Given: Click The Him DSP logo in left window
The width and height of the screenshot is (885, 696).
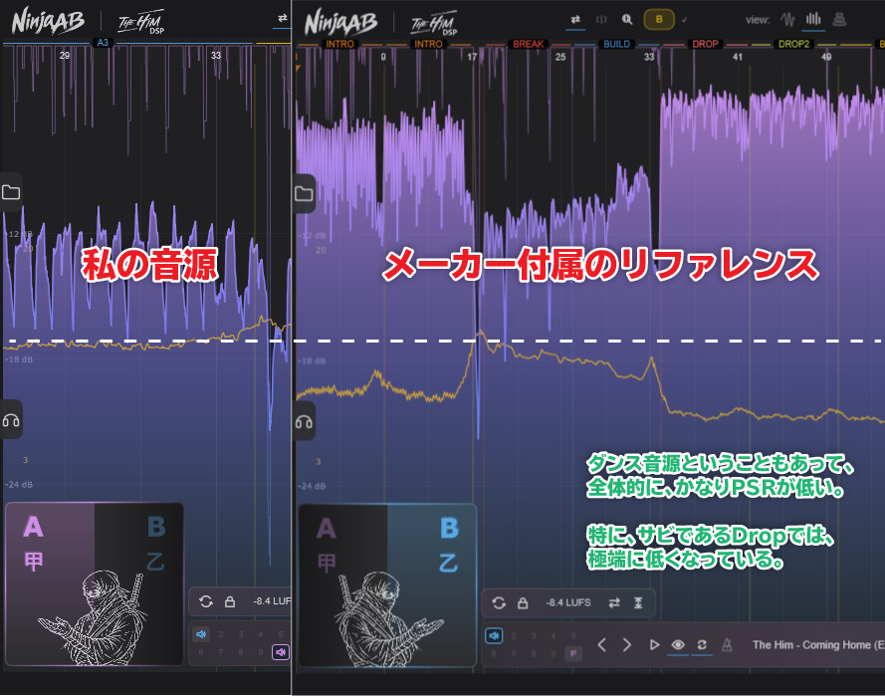Looking at the screenshot, I should click(141, 23).
